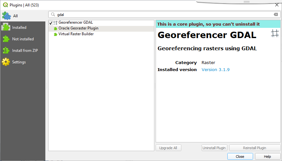Click the Installed version label
Viewport: 282px width, 161px height.
coord(177,69)
